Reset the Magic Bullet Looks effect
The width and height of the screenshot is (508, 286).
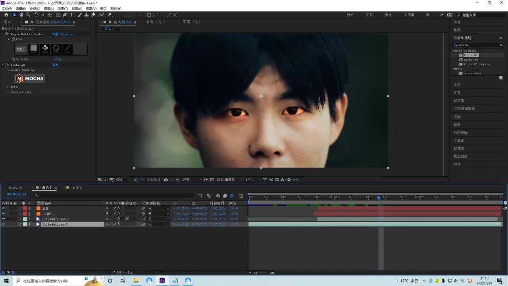(x=55, y=34)
